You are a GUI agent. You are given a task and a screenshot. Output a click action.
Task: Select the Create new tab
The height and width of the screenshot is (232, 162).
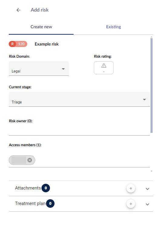41,27
